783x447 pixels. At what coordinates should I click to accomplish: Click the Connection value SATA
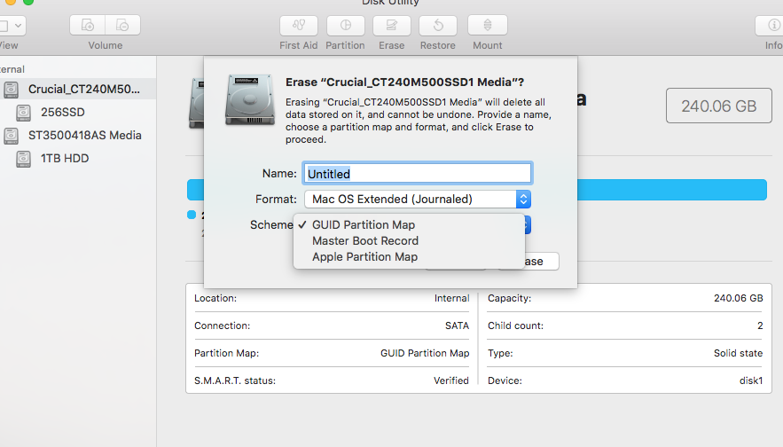point(457,325)
